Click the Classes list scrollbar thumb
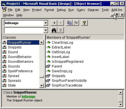This screenshot has width=126, height=109. click(x=42, y=77)
